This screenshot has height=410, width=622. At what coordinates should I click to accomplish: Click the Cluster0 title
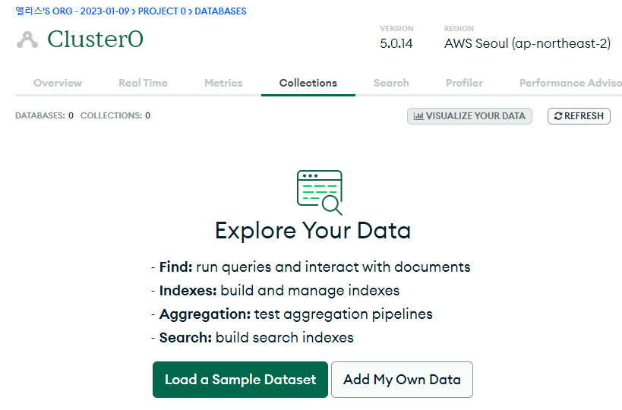point(95,39)
